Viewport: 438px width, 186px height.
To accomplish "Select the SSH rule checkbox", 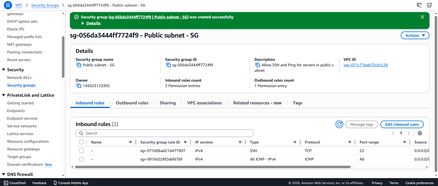I will coord(81,151).
